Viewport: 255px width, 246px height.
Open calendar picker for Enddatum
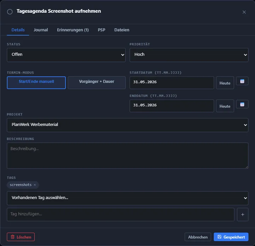[242, 104]
